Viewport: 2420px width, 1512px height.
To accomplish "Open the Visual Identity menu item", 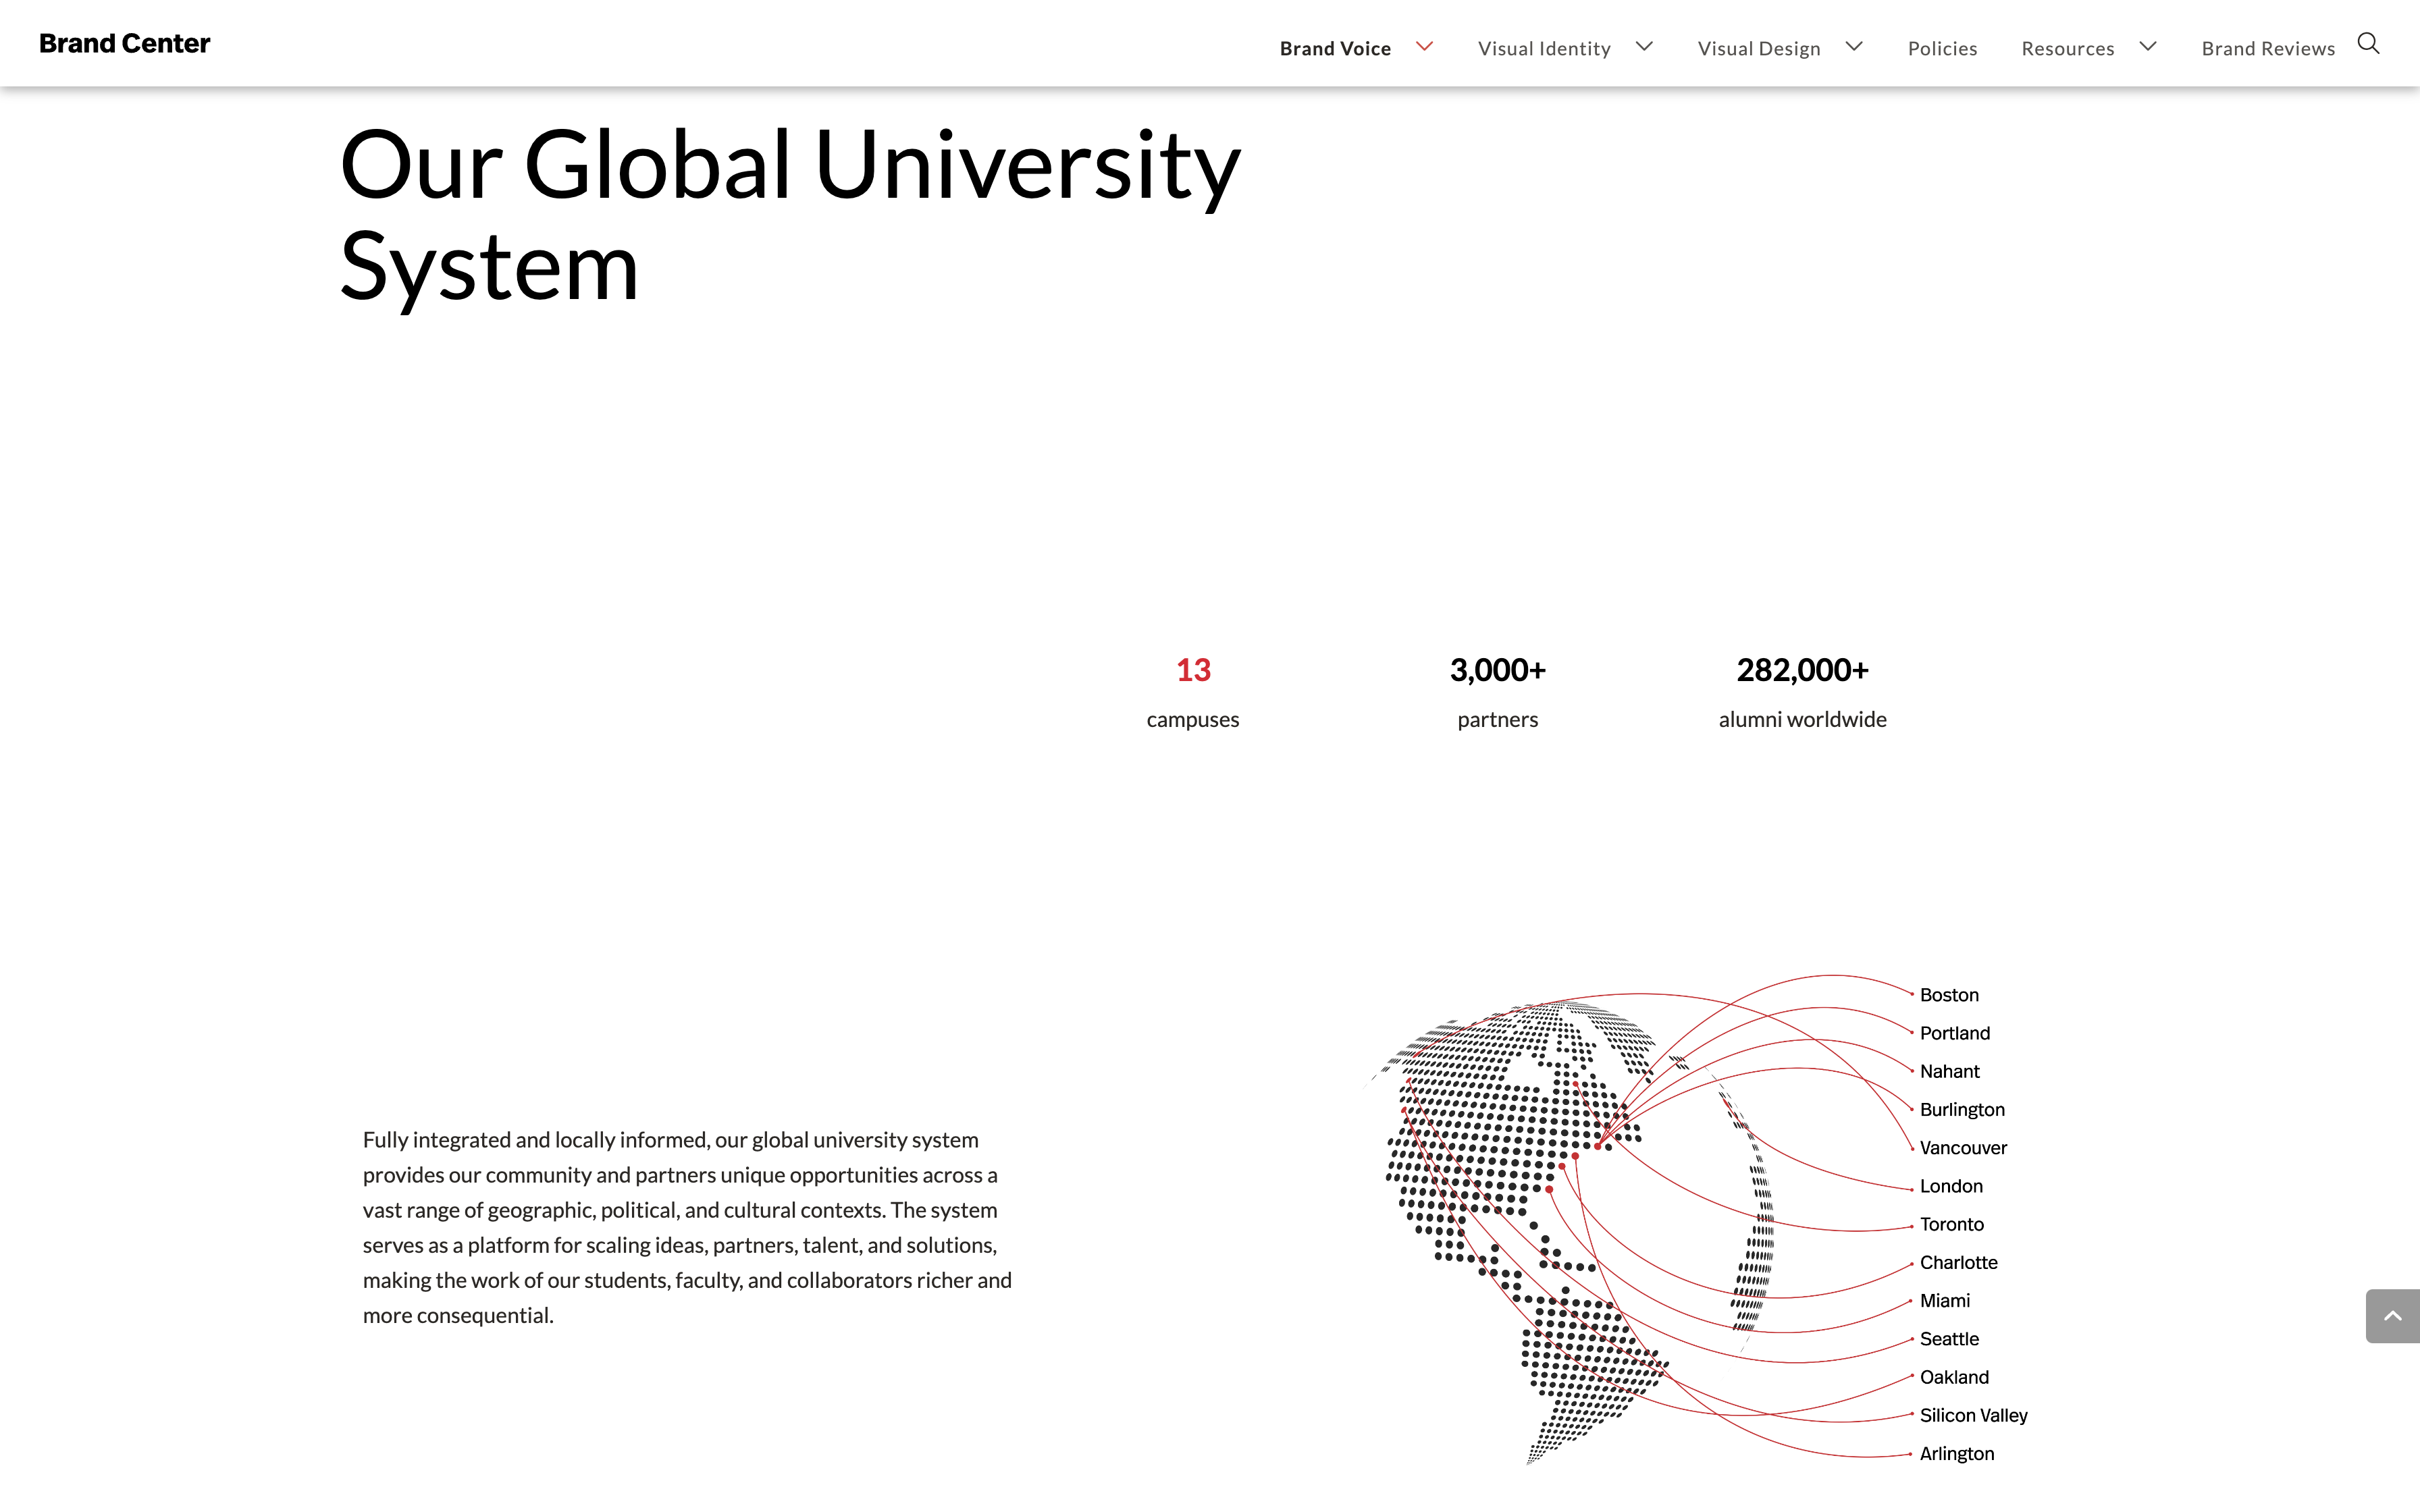I will coord(1544,48).
